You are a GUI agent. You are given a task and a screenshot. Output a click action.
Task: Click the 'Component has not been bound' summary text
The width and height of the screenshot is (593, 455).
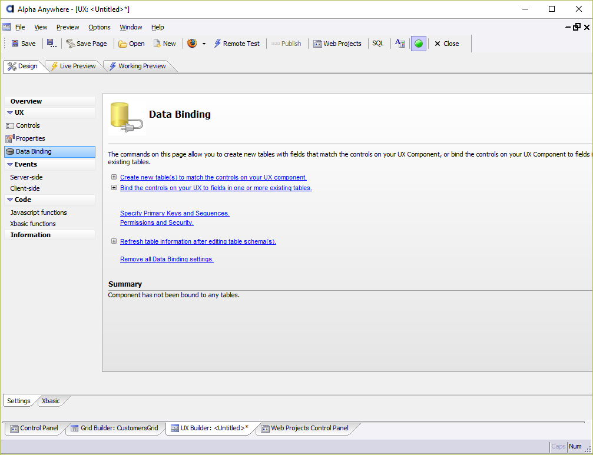pos(174,295)
